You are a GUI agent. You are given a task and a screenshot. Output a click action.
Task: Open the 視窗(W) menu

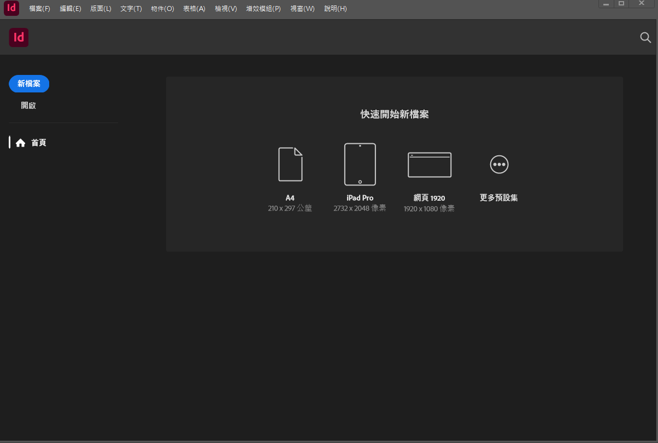click(x=302, y=9)
